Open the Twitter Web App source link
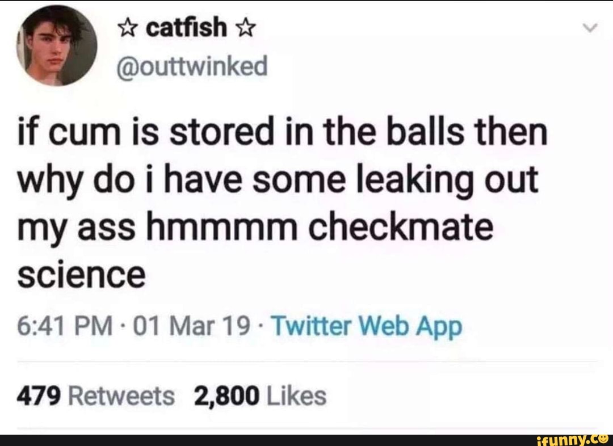 (x=368, y=327)
